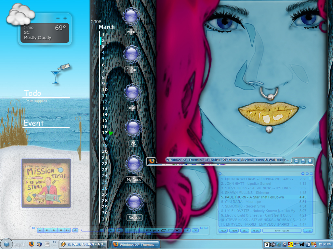The image size is (333, 249).
Task: Toggle the ML media library button
Action: [x=119, y=231]
